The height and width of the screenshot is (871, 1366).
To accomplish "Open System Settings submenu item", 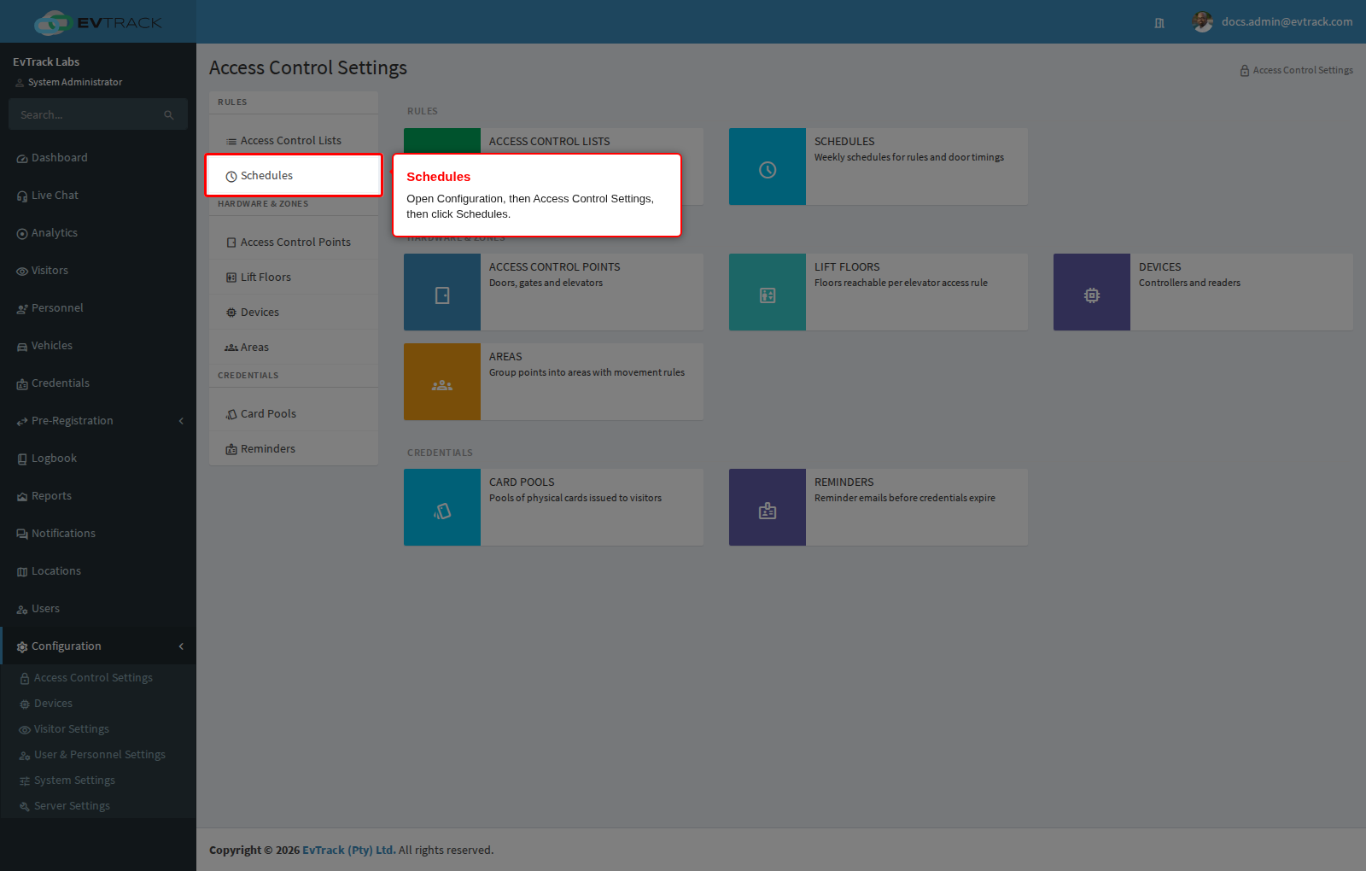I will 98,780.
